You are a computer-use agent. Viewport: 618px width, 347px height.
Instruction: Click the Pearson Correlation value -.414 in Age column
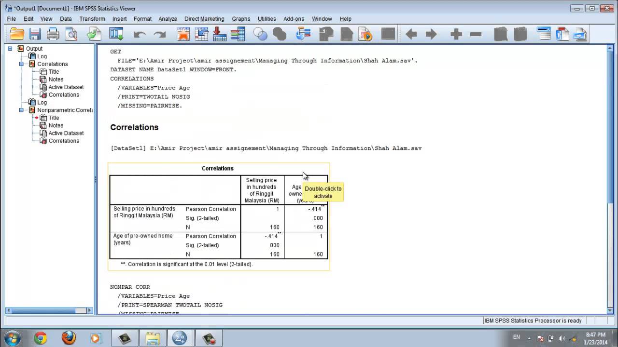pos(314,209)
